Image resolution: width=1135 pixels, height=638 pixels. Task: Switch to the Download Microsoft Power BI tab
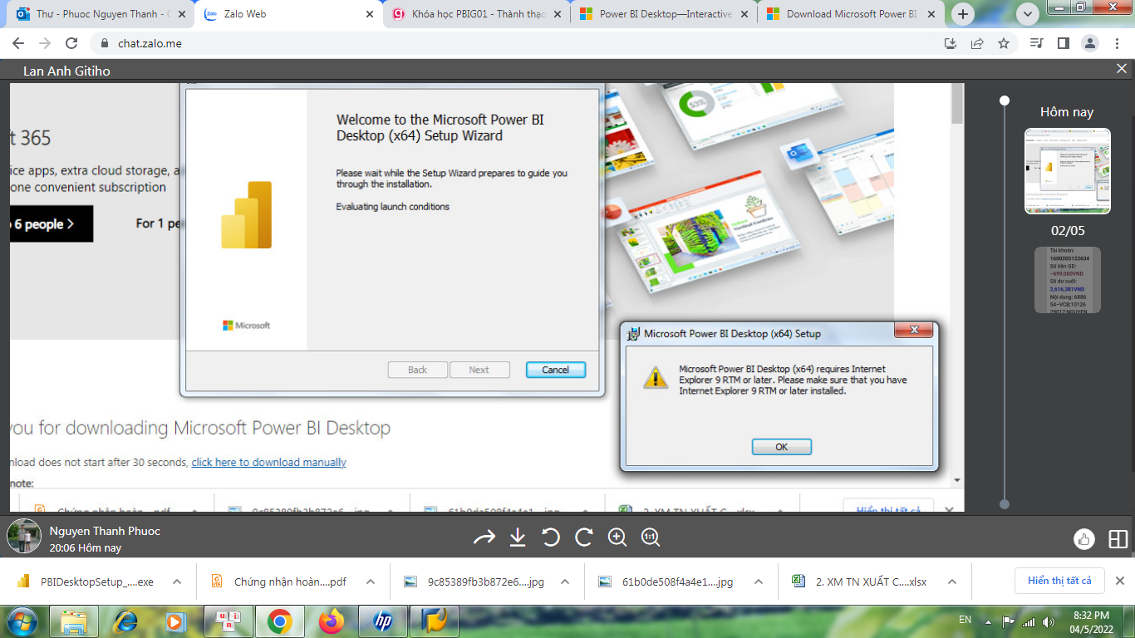[x=850, y=14]
